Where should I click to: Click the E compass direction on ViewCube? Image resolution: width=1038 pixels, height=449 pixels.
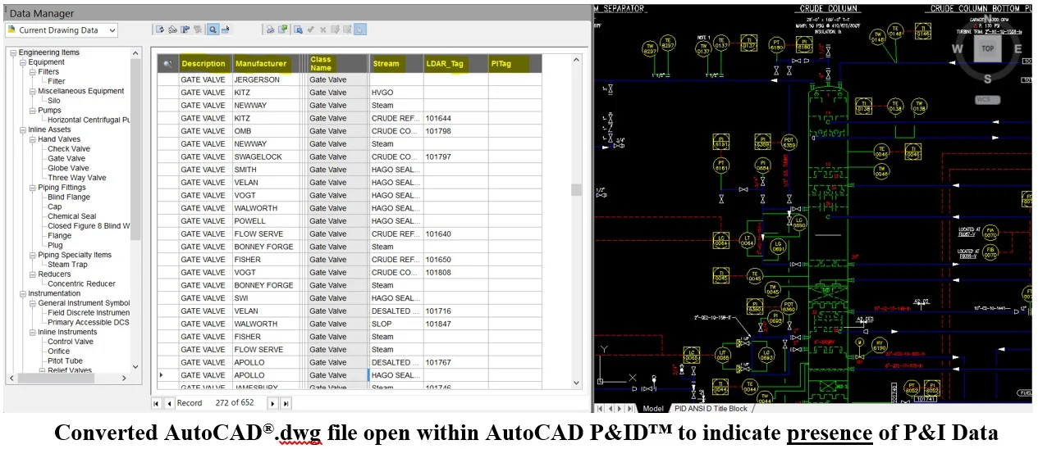pyautogui.click(x=1018, y=48)
